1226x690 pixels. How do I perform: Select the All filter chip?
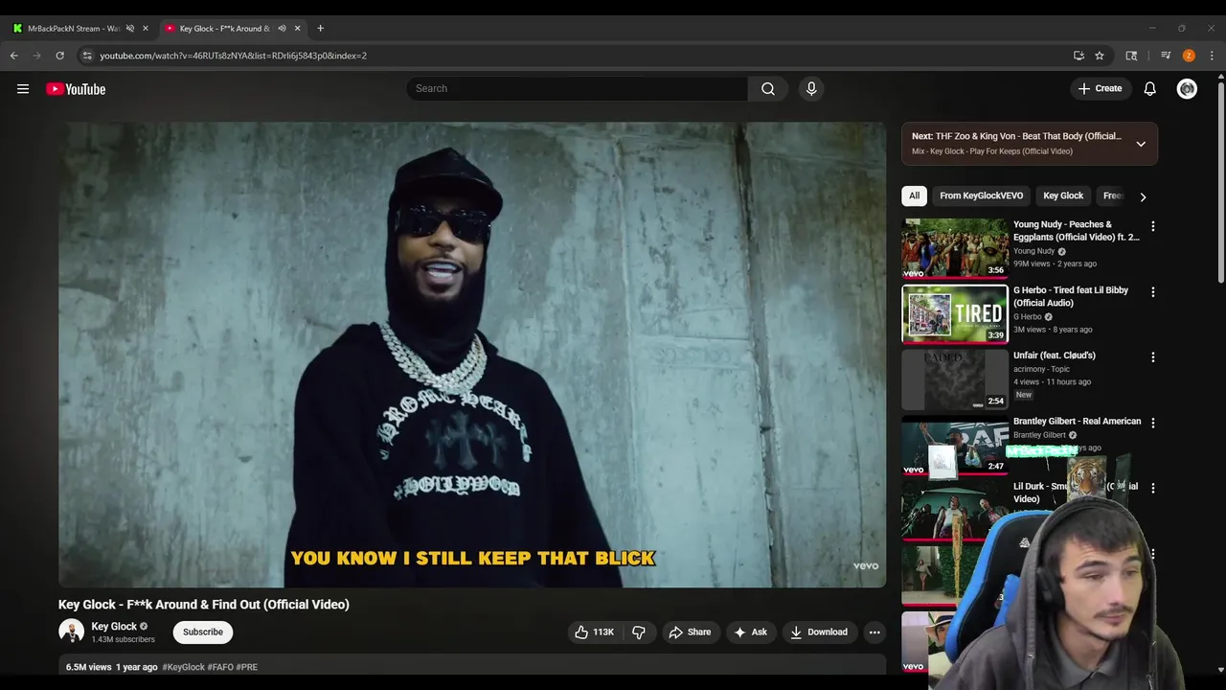point(914,195)
